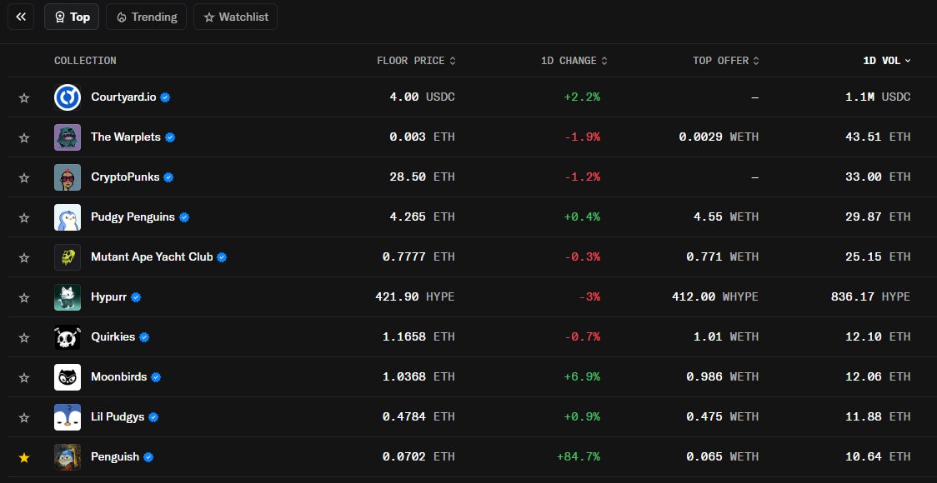
Task: Click the Quirkies skull avatar
Action: [68, 337]
